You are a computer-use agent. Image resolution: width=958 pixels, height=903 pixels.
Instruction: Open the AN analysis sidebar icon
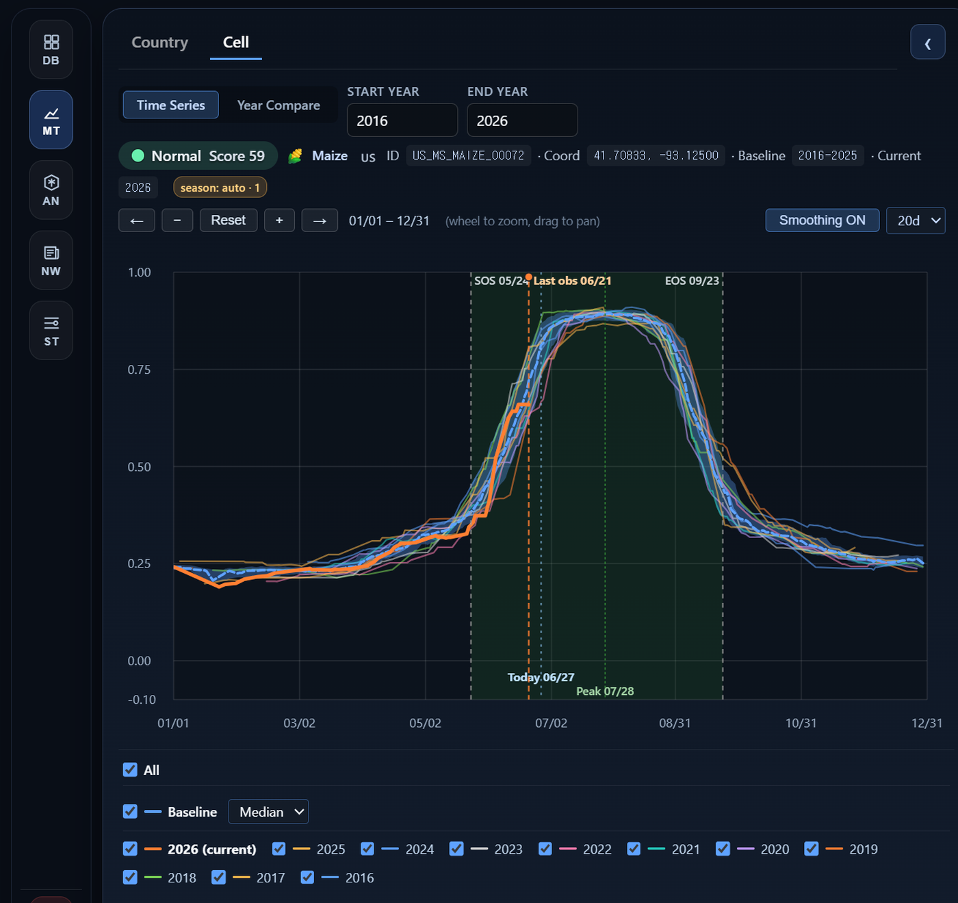[51, 190]
